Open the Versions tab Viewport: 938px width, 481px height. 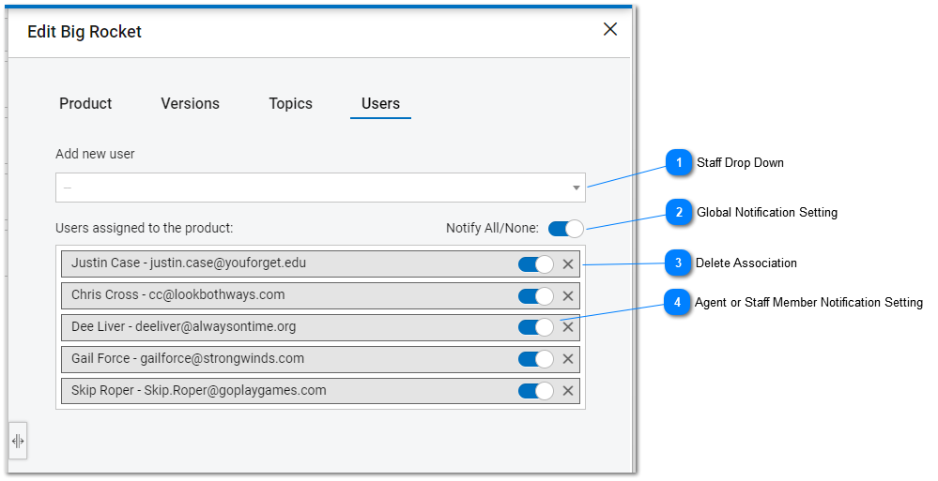click(x=191, y=103)
